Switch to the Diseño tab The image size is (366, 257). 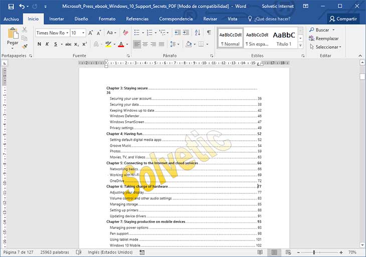coord(81,19)
